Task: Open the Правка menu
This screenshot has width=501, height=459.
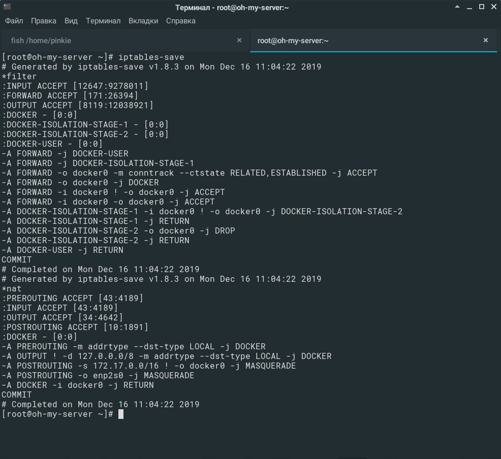Action: (44, 21)
